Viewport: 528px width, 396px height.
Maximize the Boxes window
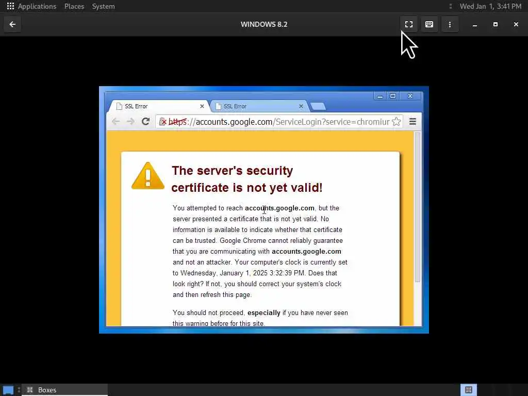tap(496, 24)
